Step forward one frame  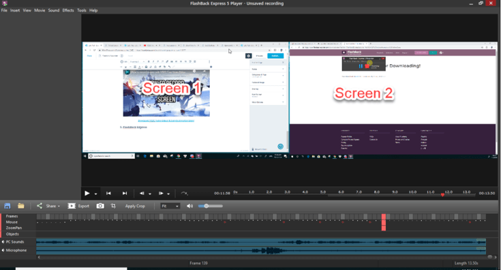161,193
